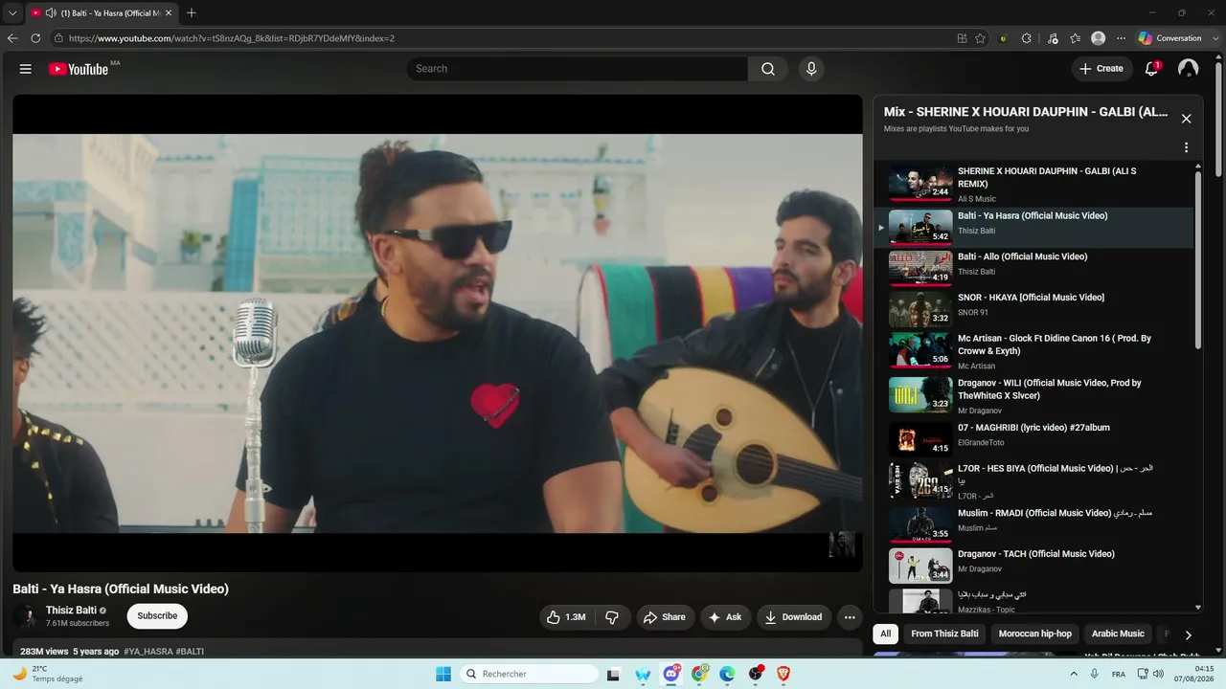Open the browser extensions puzzle icon
Viewport: 1226px width, 689px height.
[x=1027, y=38]
